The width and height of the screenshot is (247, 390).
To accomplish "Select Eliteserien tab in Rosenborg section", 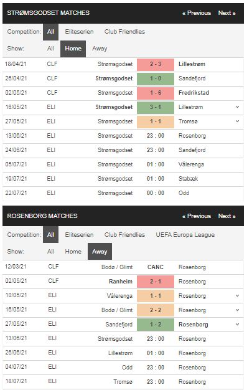I will (79, 235).
